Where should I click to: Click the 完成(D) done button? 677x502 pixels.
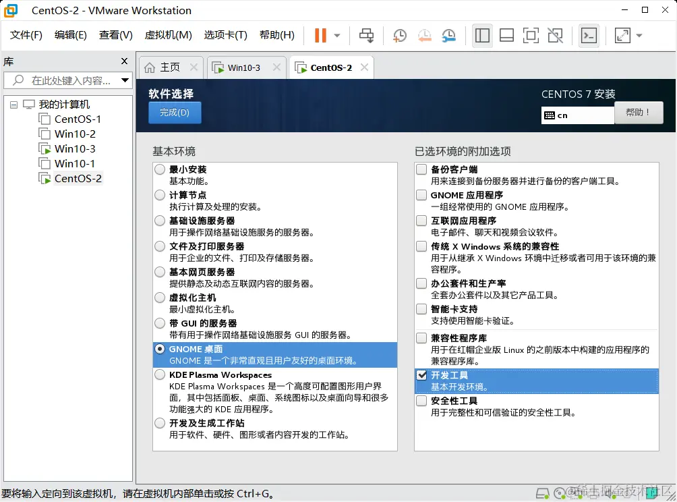(x=175, y=112)
